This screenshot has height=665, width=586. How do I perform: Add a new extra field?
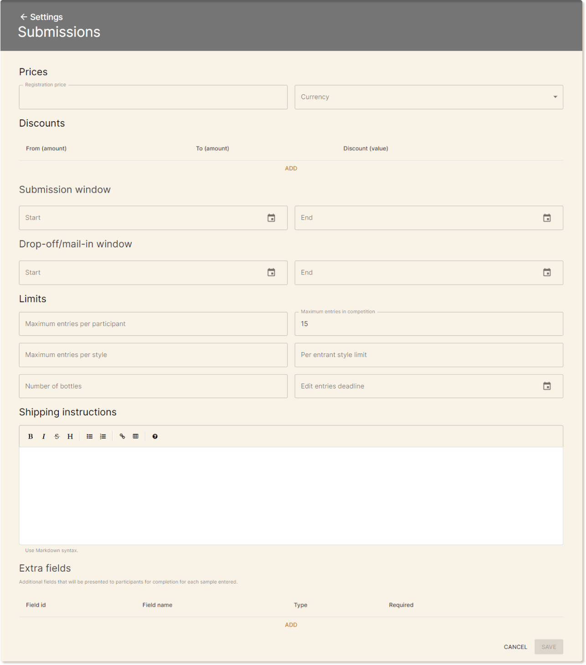291,625
